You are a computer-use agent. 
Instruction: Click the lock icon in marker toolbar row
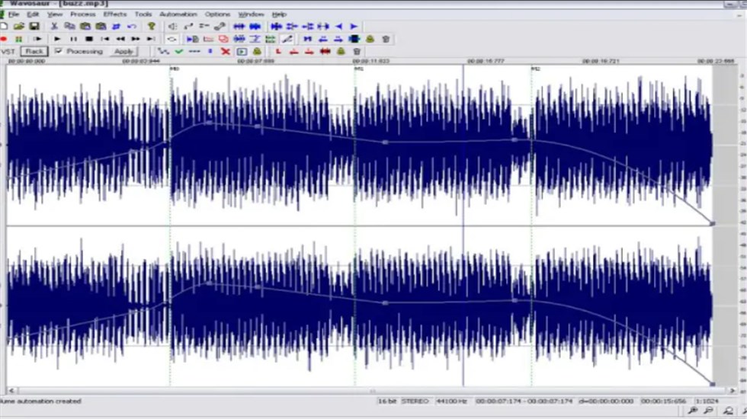[x=370, y=39]
